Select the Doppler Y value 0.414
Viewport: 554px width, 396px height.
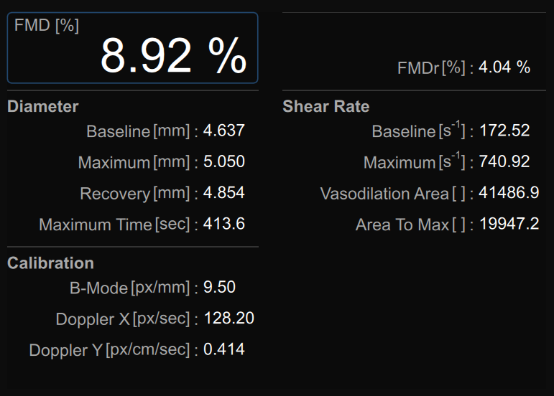coord(224,349)
